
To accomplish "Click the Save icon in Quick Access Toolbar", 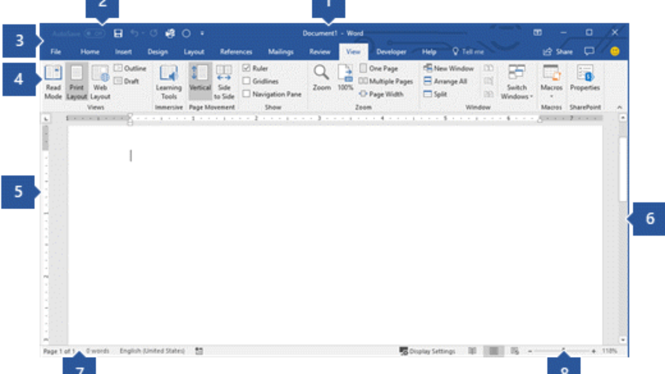I will point(118,33).
